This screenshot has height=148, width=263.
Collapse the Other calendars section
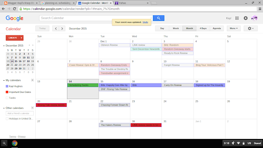(x=4, y=108)
